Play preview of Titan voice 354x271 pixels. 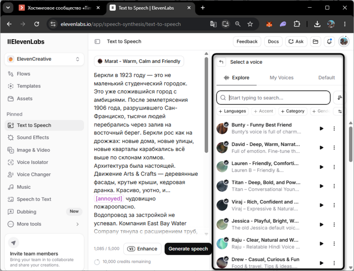[322, 186]
